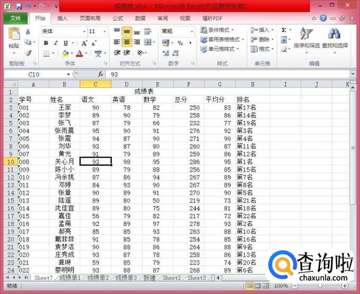Open the 排序和筛选 sort and filter menu

(307, 40)
